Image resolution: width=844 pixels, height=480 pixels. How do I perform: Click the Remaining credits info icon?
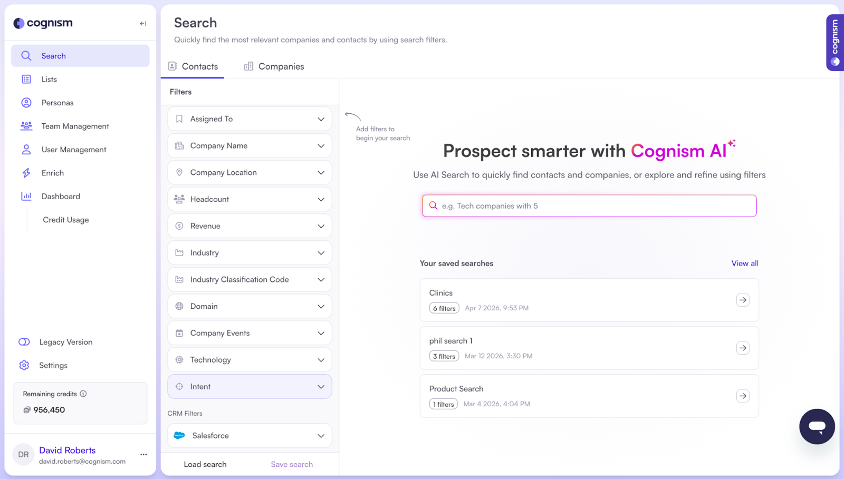point(83,394)
